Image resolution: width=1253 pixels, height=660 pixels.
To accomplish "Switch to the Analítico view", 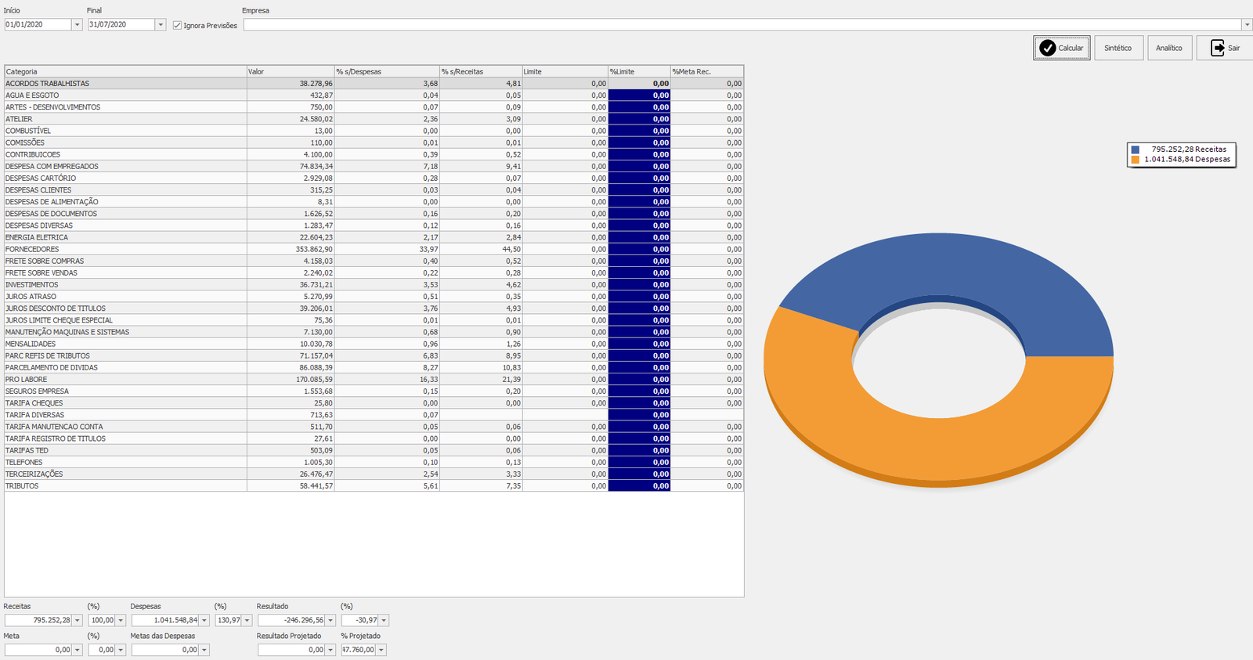I will click(x=1168, y=48).
